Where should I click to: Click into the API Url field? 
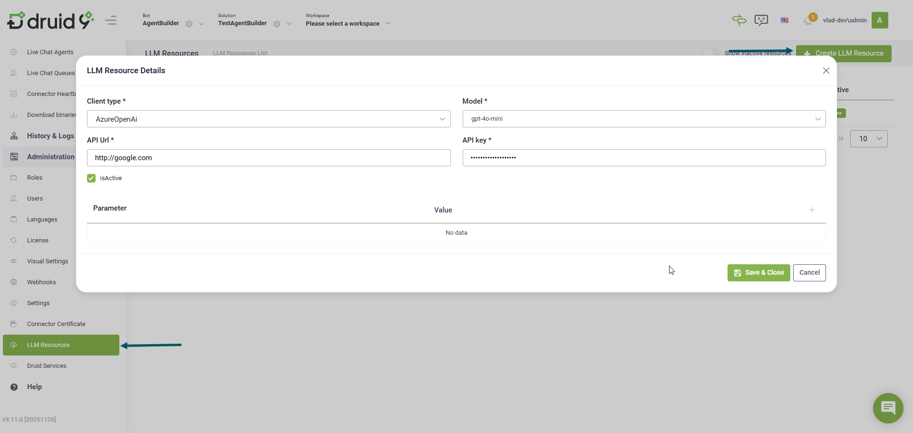pyautogui.click(x=269, y=158)
